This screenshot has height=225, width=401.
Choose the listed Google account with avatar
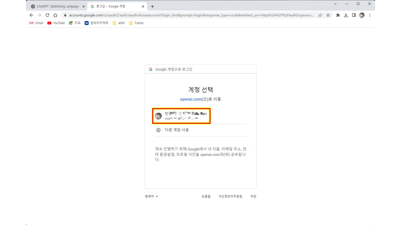point(181,116)
